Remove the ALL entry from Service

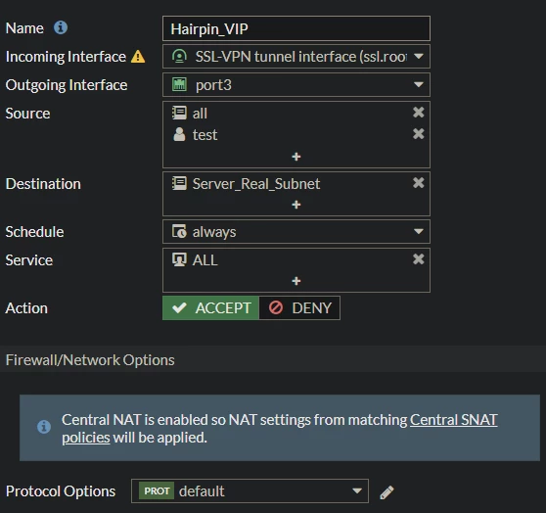point(418,258)
